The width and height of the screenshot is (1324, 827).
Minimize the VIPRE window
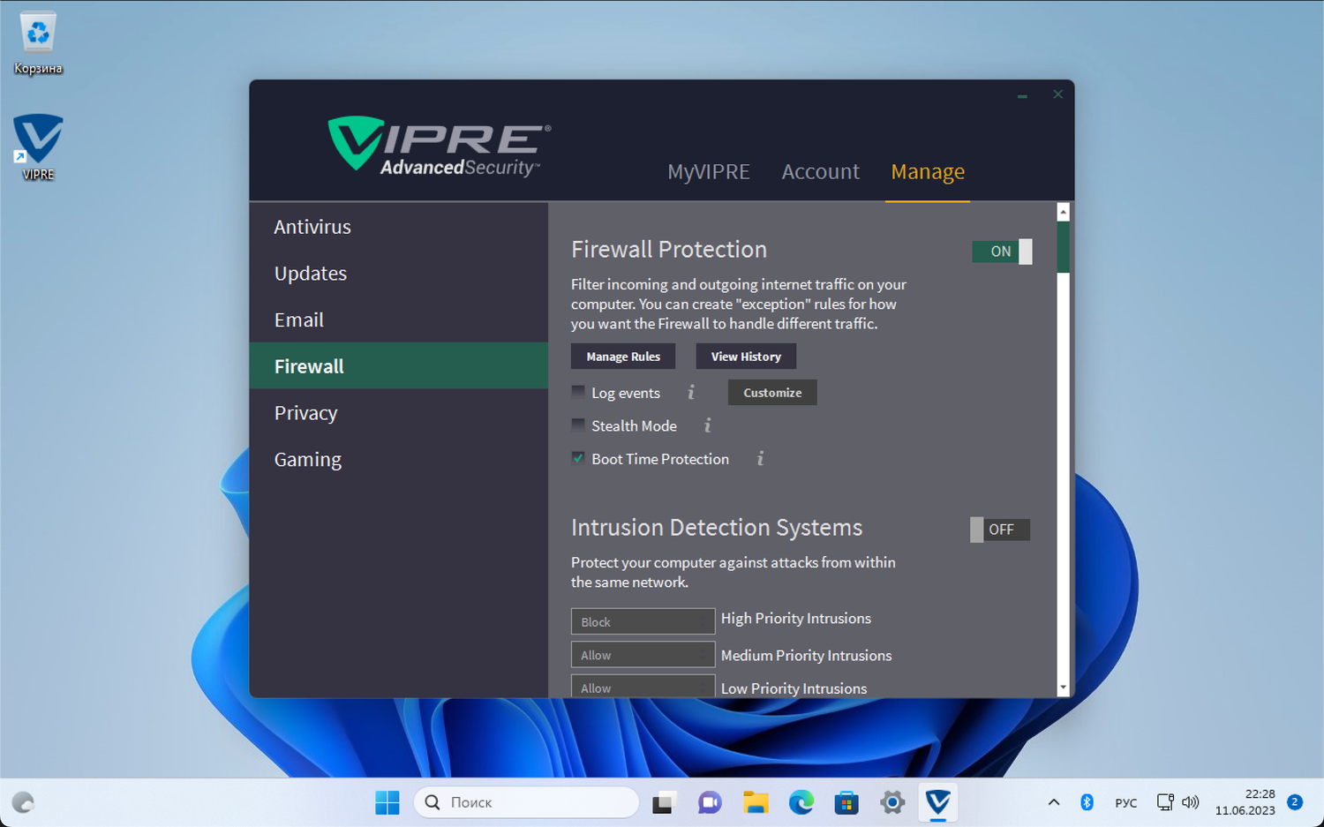pyautogui.click(x=1022, y=95)
